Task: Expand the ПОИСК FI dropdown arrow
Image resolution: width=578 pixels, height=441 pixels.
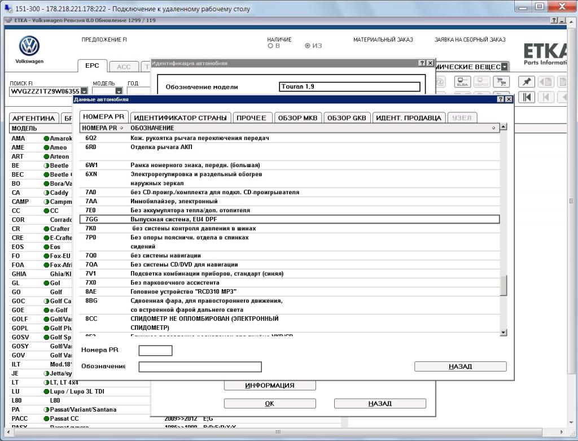Action: [85, 91]
